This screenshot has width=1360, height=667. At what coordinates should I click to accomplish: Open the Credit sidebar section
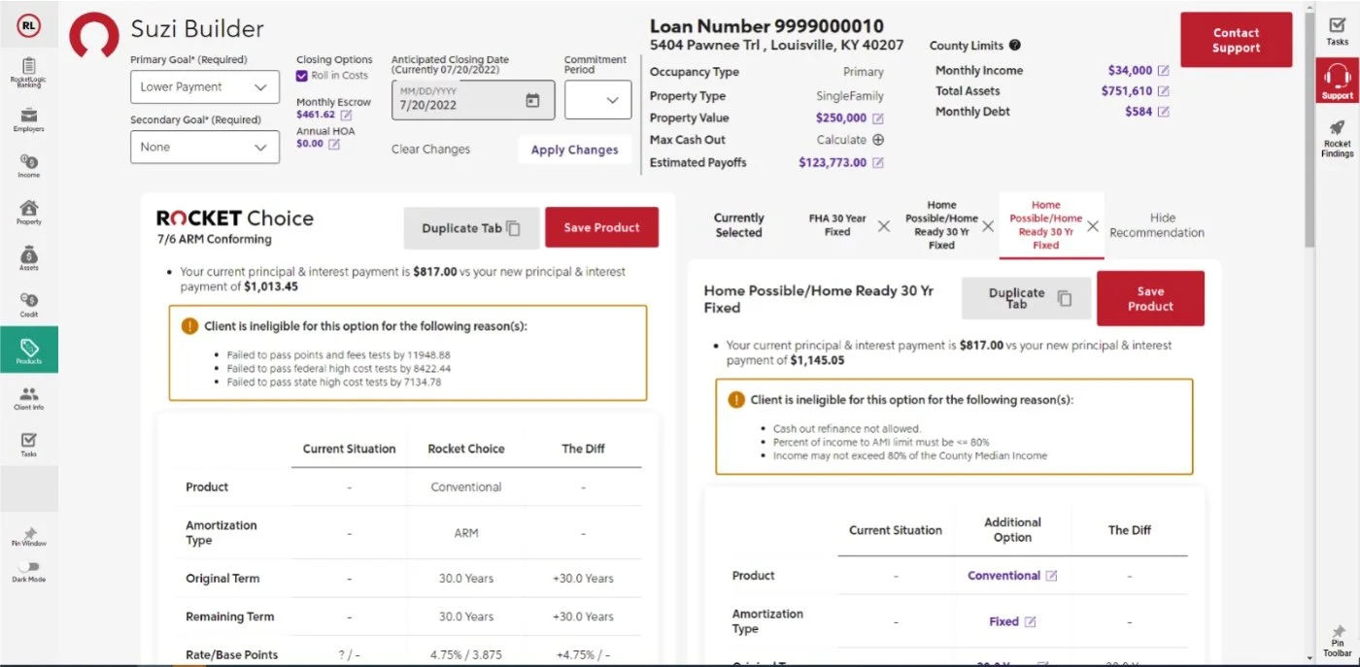coord(28,306)
